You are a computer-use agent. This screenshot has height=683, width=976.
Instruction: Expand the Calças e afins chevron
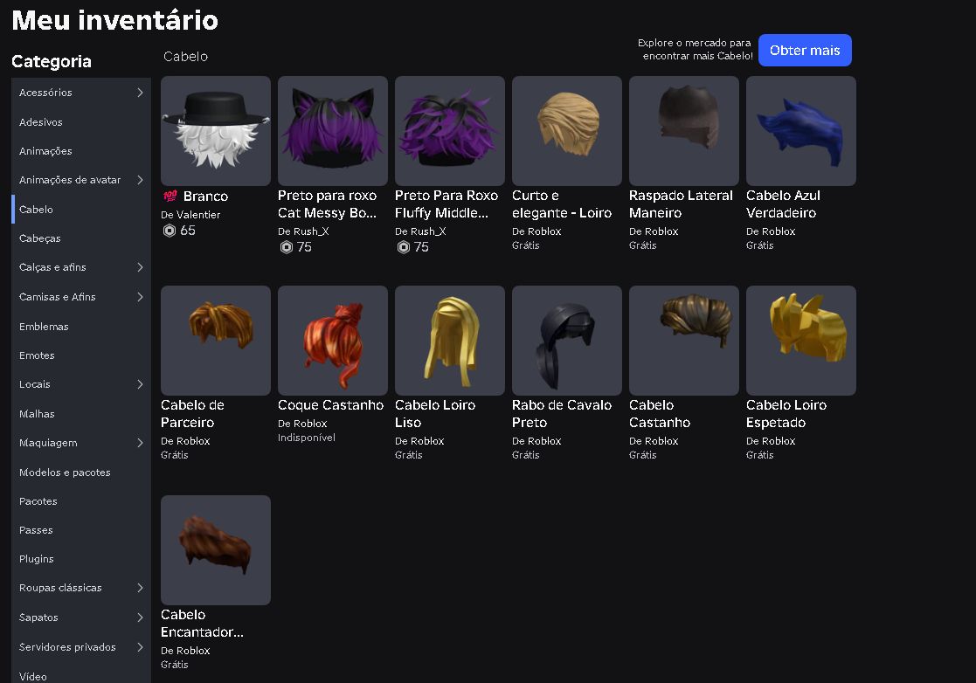pyautogui.click(x=140, y=267)
